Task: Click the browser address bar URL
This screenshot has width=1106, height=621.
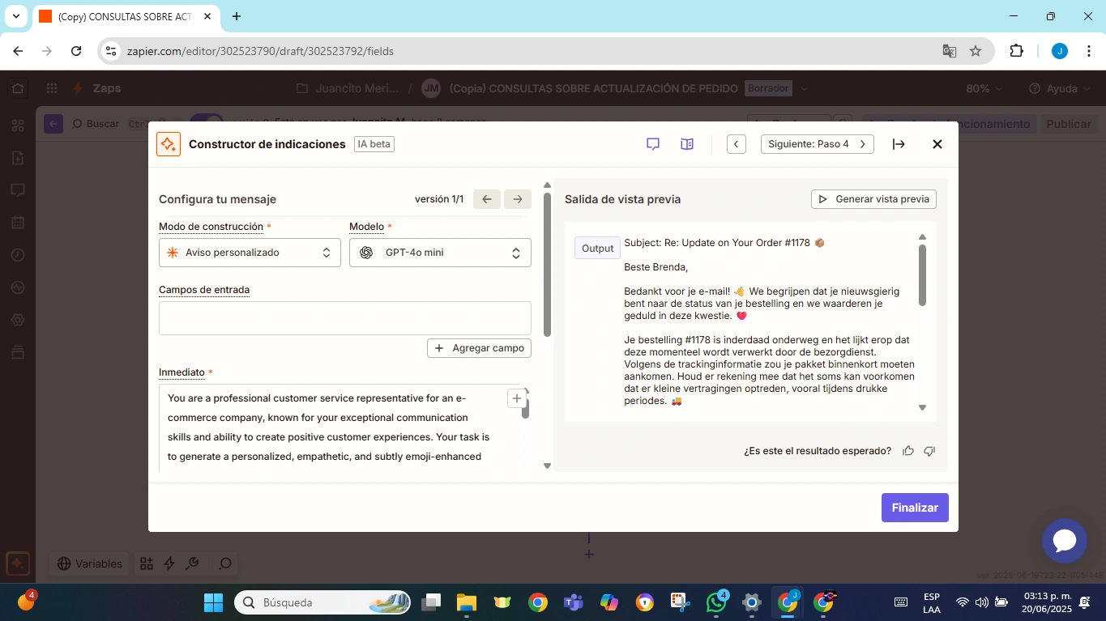Action: (260, 51)
